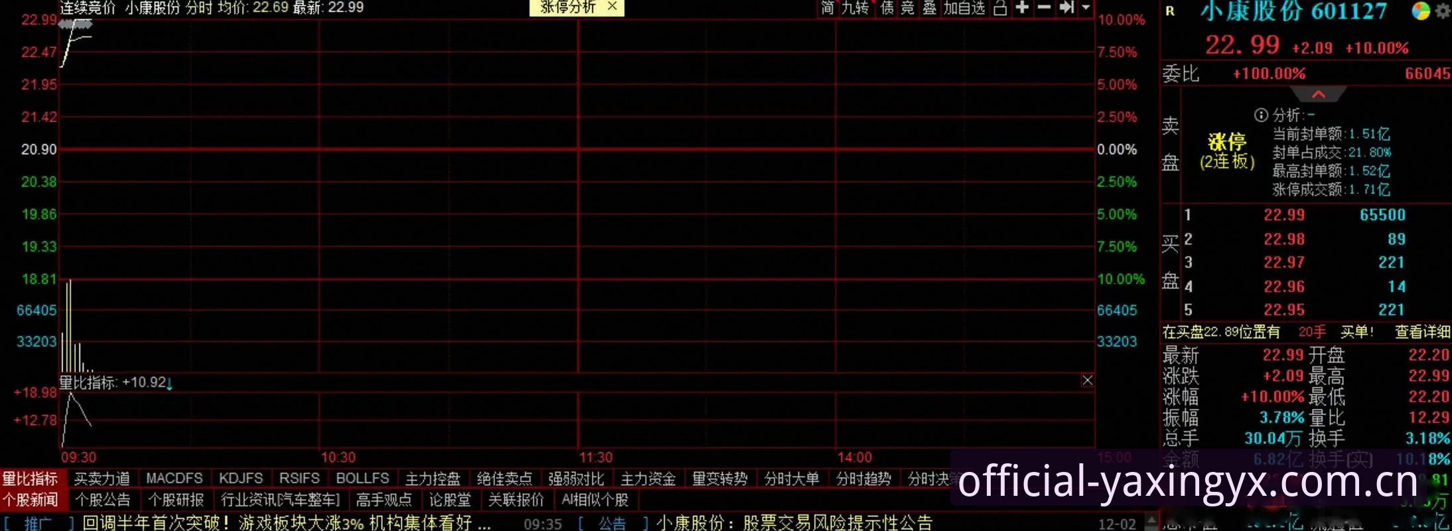Click buy level 1 price 22.99
This screenshot has height=531, width=1452.
pyautogui.click(x=1284, y=215)
